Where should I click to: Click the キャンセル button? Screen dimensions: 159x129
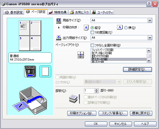[x=121, y=124]
